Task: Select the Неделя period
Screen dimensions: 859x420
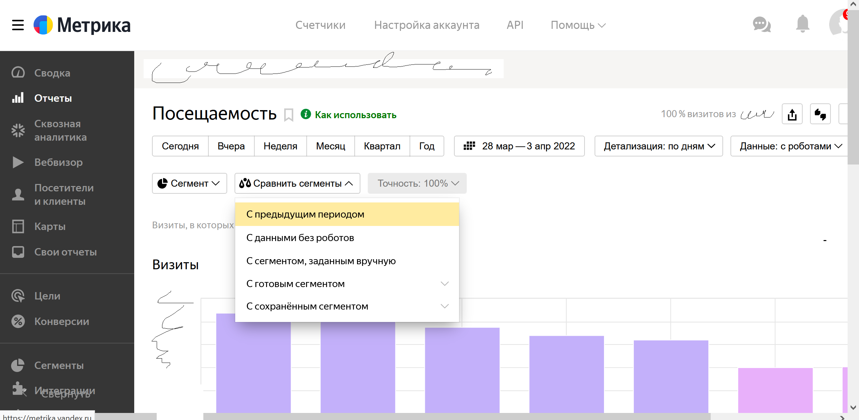Action: pos(281,146)
